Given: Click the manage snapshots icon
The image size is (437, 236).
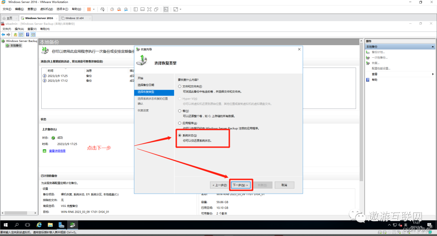Looking at the screenshot, I should coord(126,9).
